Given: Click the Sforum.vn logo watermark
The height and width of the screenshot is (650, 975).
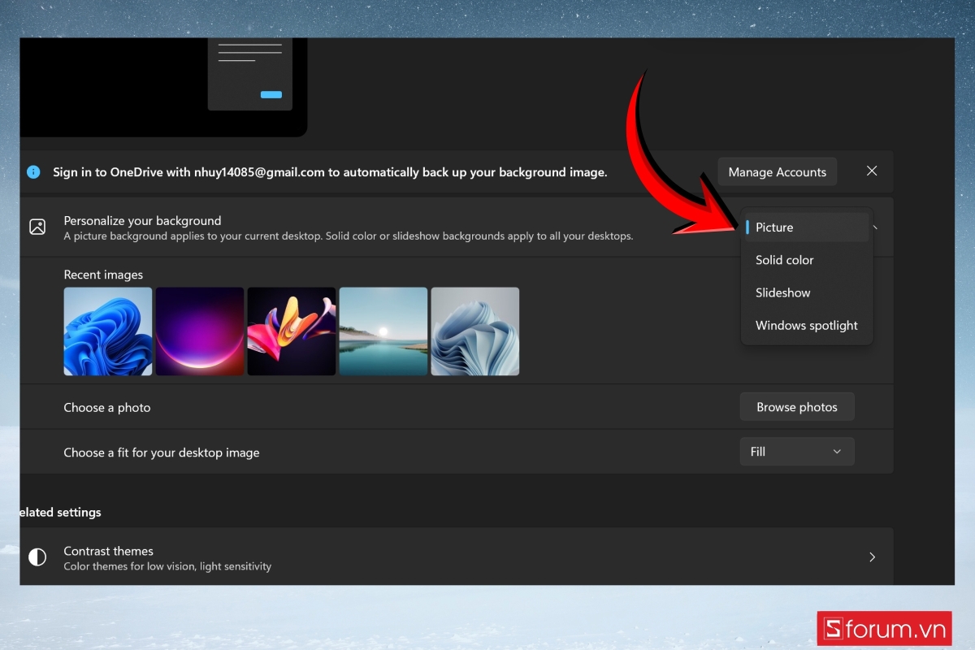Looking at the screenshot, I should coord(885,628).
